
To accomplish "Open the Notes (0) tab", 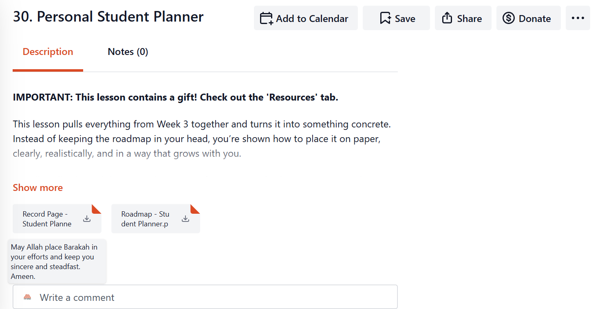I will pyautogui.click(x=128, y=52).
